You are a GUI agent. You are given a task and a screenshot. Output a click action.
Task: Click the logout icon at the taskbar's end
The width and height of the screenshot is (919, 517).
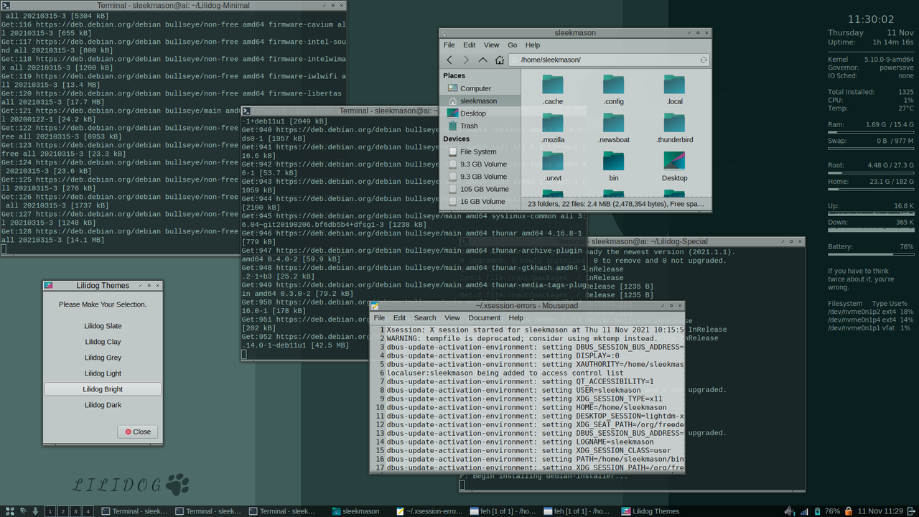[910, 511]
